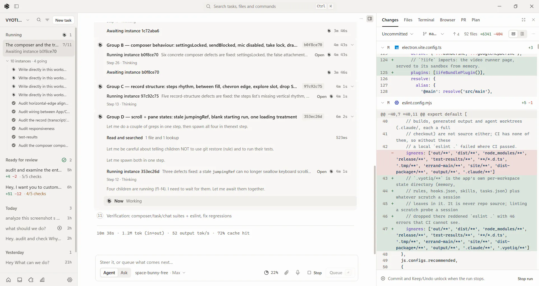This screenshot has height=286, width=539.
Task: Open instance 97c92c75 via Open link
Action: click(x=322, y=96)
